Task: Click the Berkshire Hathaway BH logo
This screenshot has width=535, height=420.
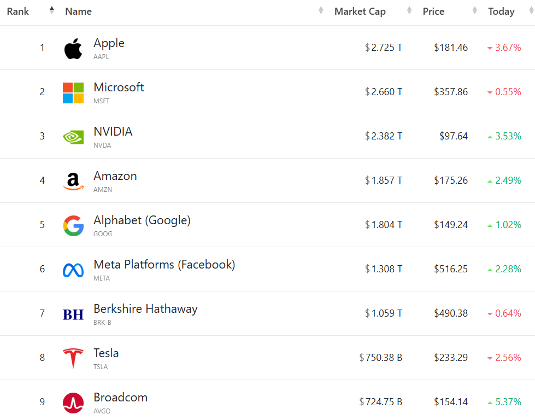Action: pyautogui.click(x=73, y=314)
